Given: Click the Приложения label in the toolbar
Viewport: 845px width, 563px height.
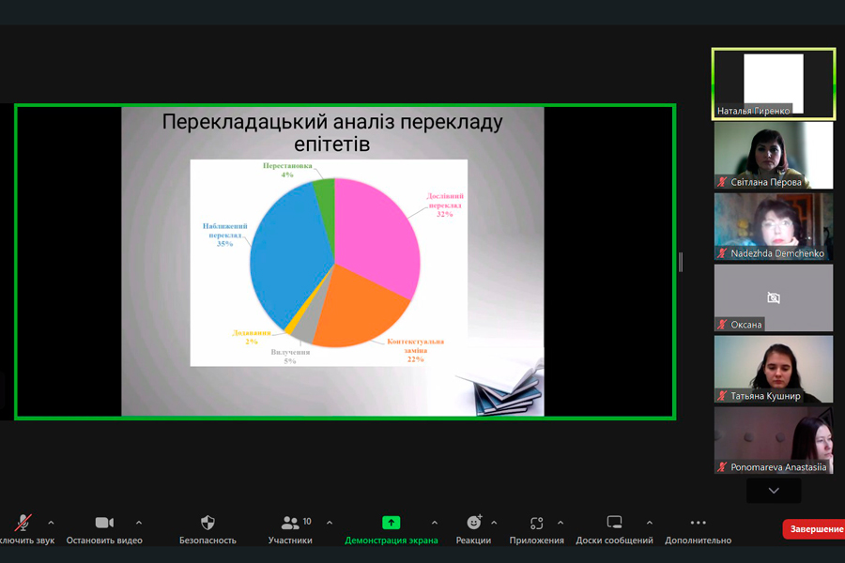Looking at the screenshot, I should click(x=537, y=540).
